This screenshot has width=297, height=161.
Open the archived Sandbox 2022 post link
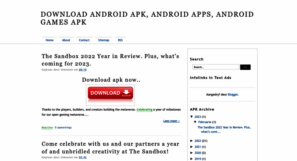point(224,129)
